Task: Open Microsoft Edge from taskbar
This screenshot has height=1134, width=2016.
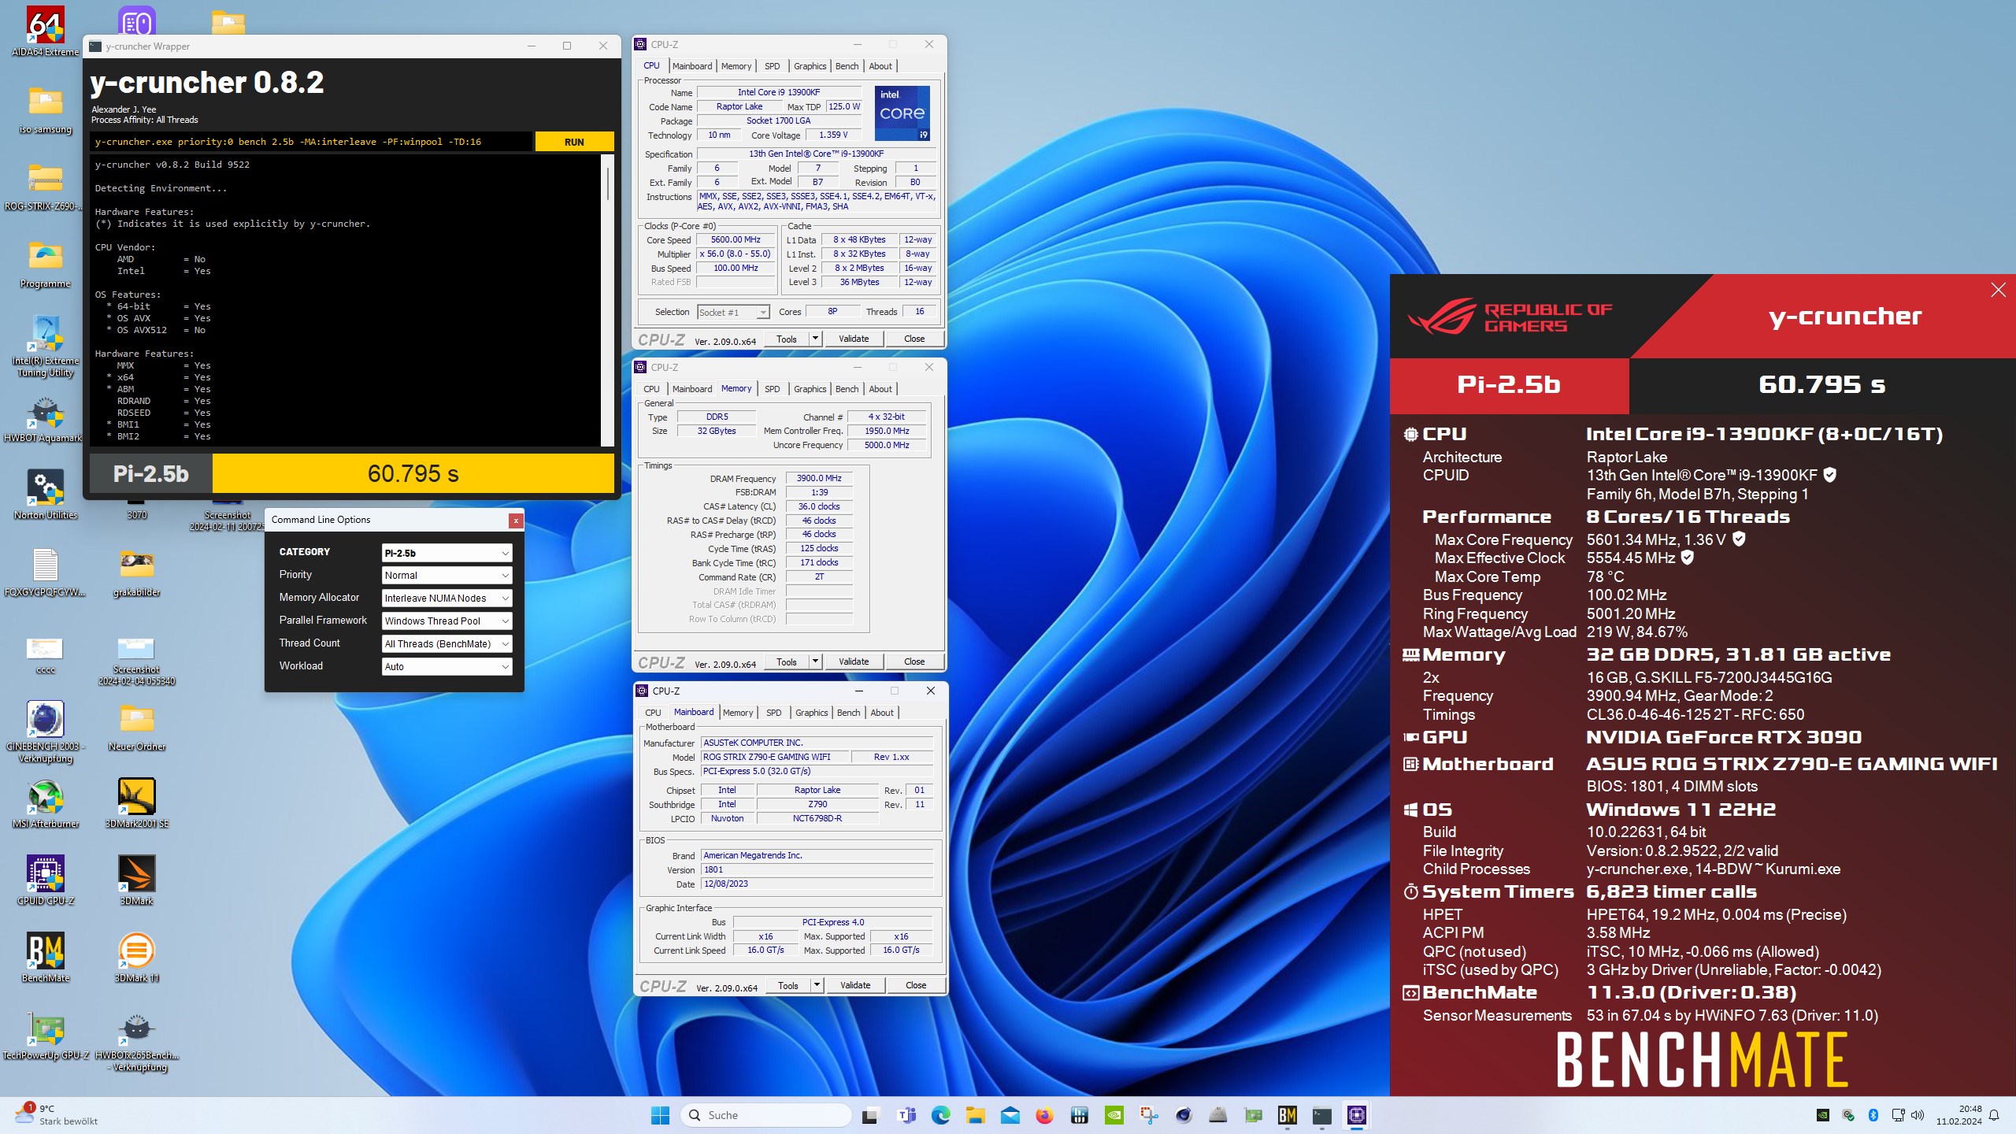Action: 940,1115
